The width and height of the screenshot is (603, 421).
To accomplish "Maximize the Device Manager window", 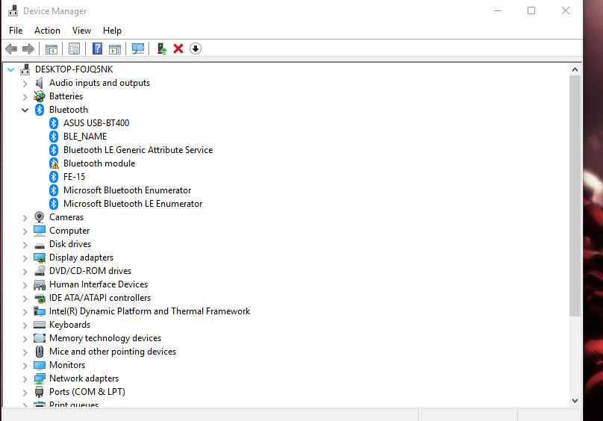I will coord(531,10).
